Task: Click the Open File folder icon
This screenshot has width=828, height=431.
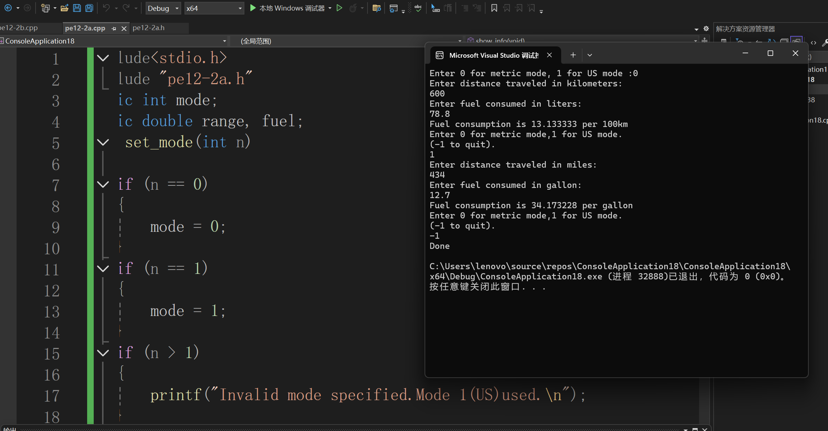Action: (x=64, y=8)
